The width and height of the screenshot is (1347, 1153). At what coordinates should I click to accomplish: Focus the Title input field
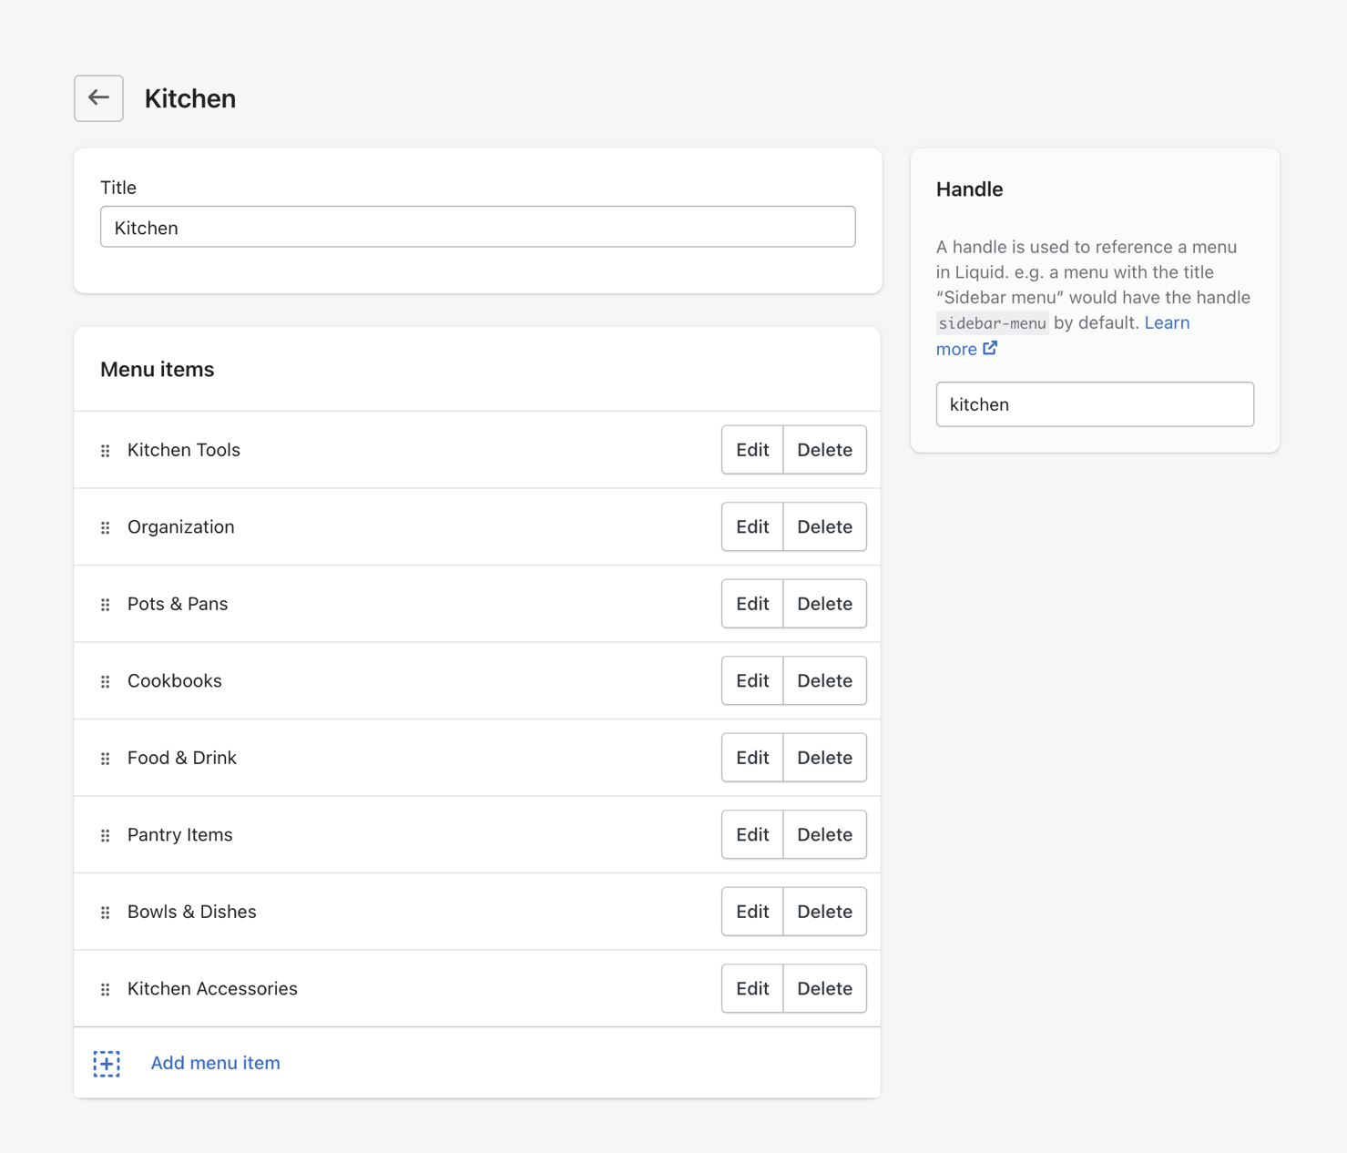click(x=477, y=227)
